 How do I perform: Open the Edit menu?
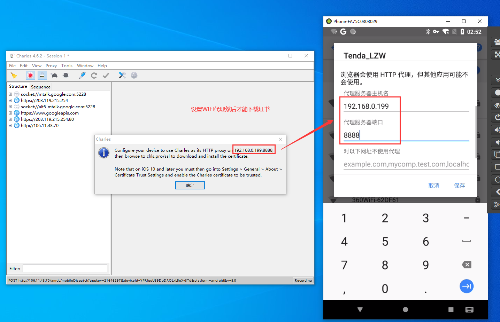tap(24, 66)
